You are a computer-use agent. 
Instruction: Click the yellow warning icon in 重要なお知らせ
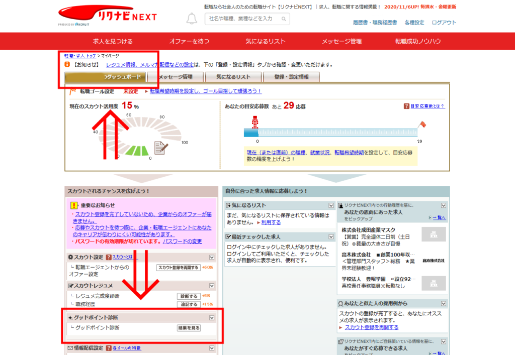74,205
